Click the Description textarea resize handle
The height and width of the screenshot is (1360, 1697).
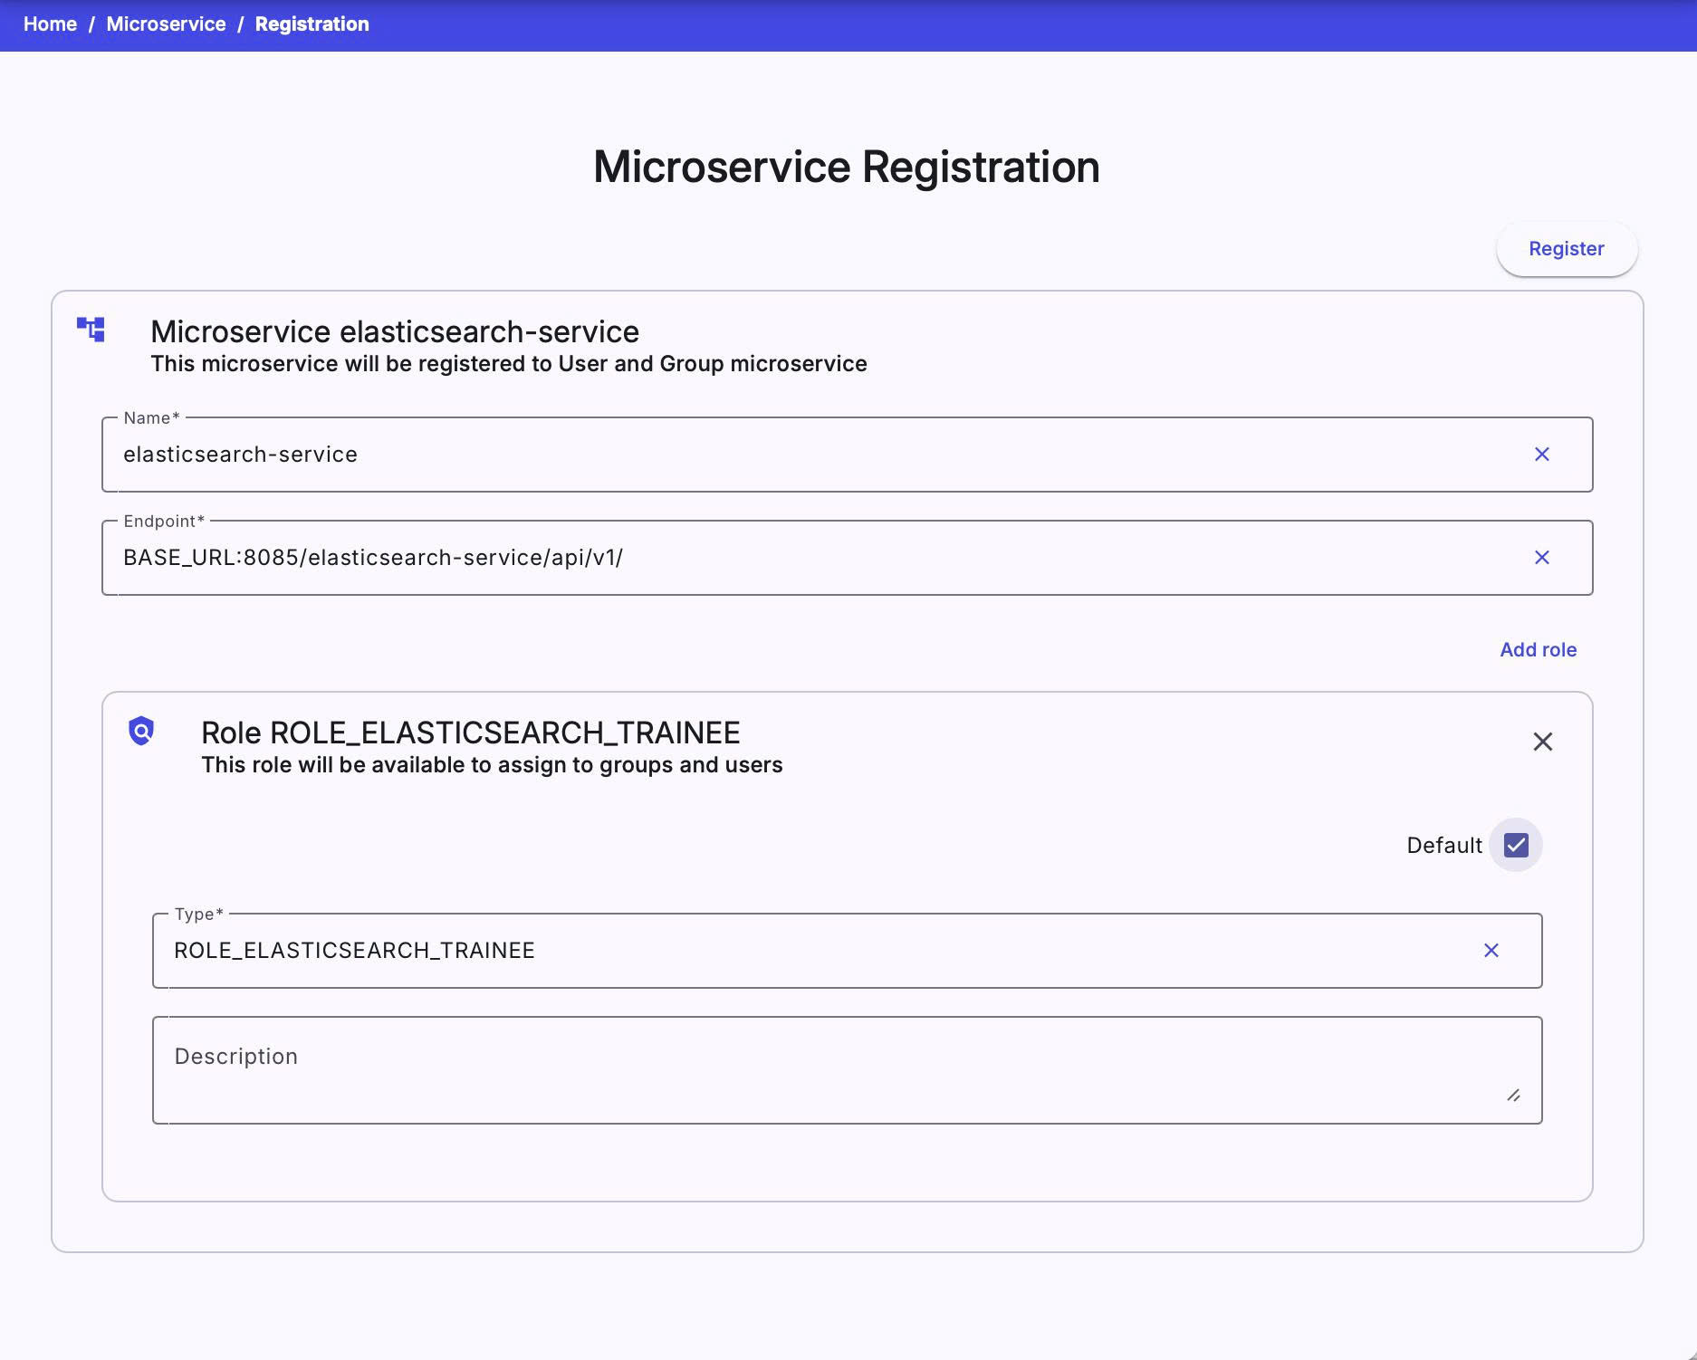tap(1515, 1096)
